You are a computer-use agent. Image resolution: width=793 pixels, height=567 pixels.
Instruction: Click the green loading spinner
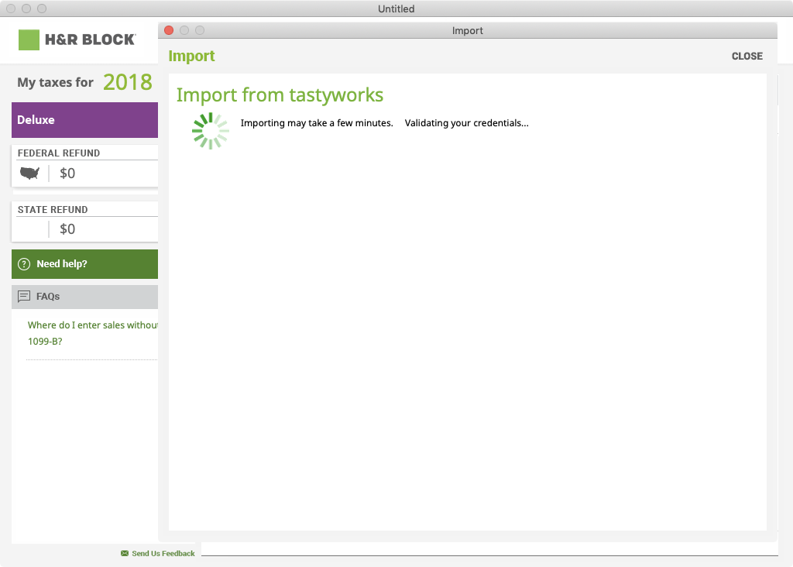pyautogui.click(x=210, y=131)
